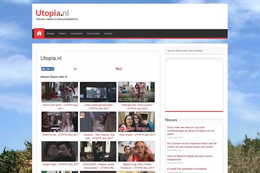Click 'EXCLUSIEF - Rapper Johan - Schijnheilig' link
This screenshot has height=173, width=260.
pyautogui.click(x=99, y=166)
